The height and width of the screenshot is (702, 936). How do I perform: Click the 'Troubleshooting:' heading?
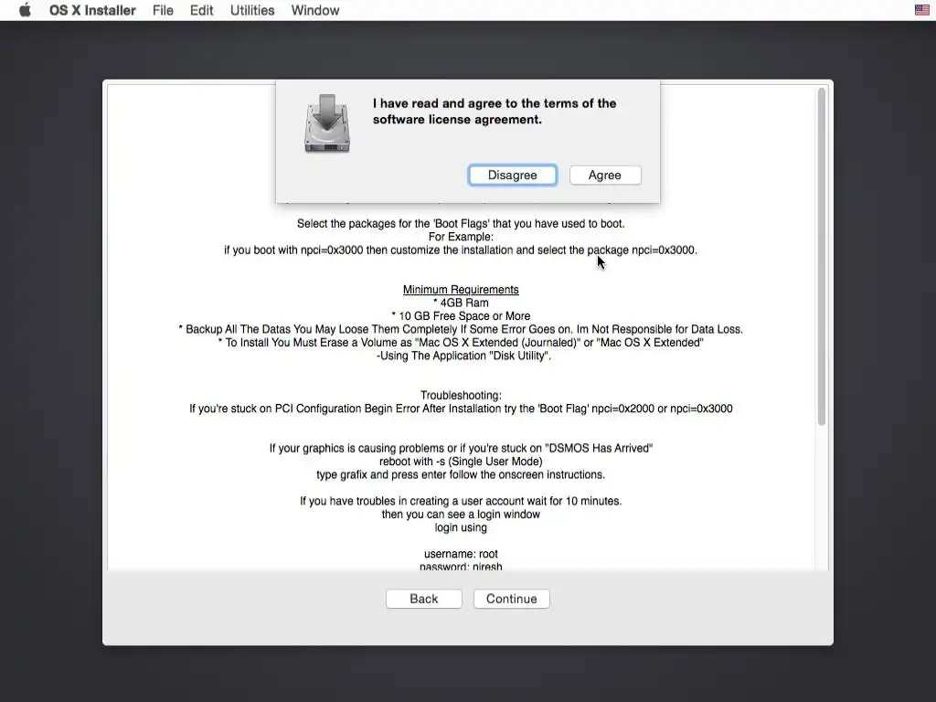pos(461,395)
